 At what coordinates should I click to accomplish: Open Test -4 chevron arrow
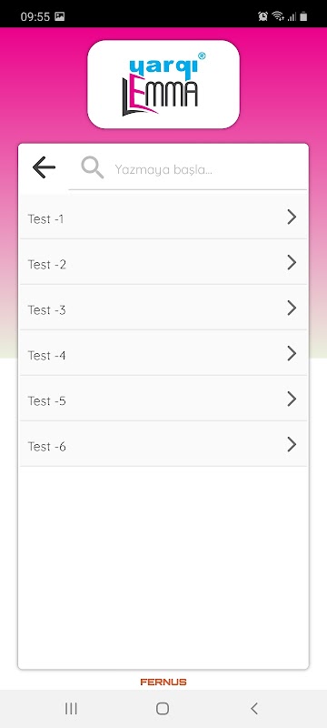[292, 353]
